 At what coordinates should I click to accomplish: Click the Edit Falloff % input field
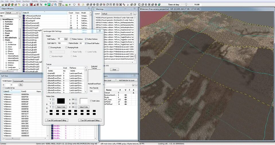click(62, 43)
